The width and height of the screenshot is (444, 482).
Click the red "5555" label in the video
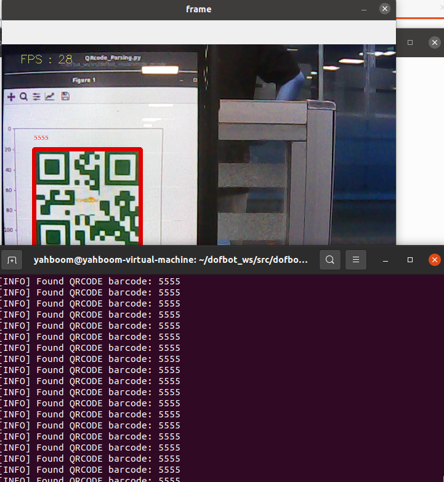click(x=41, y=138)
